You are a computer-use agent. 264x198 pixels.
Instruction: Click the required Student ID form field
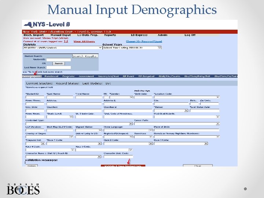(35, 97)
